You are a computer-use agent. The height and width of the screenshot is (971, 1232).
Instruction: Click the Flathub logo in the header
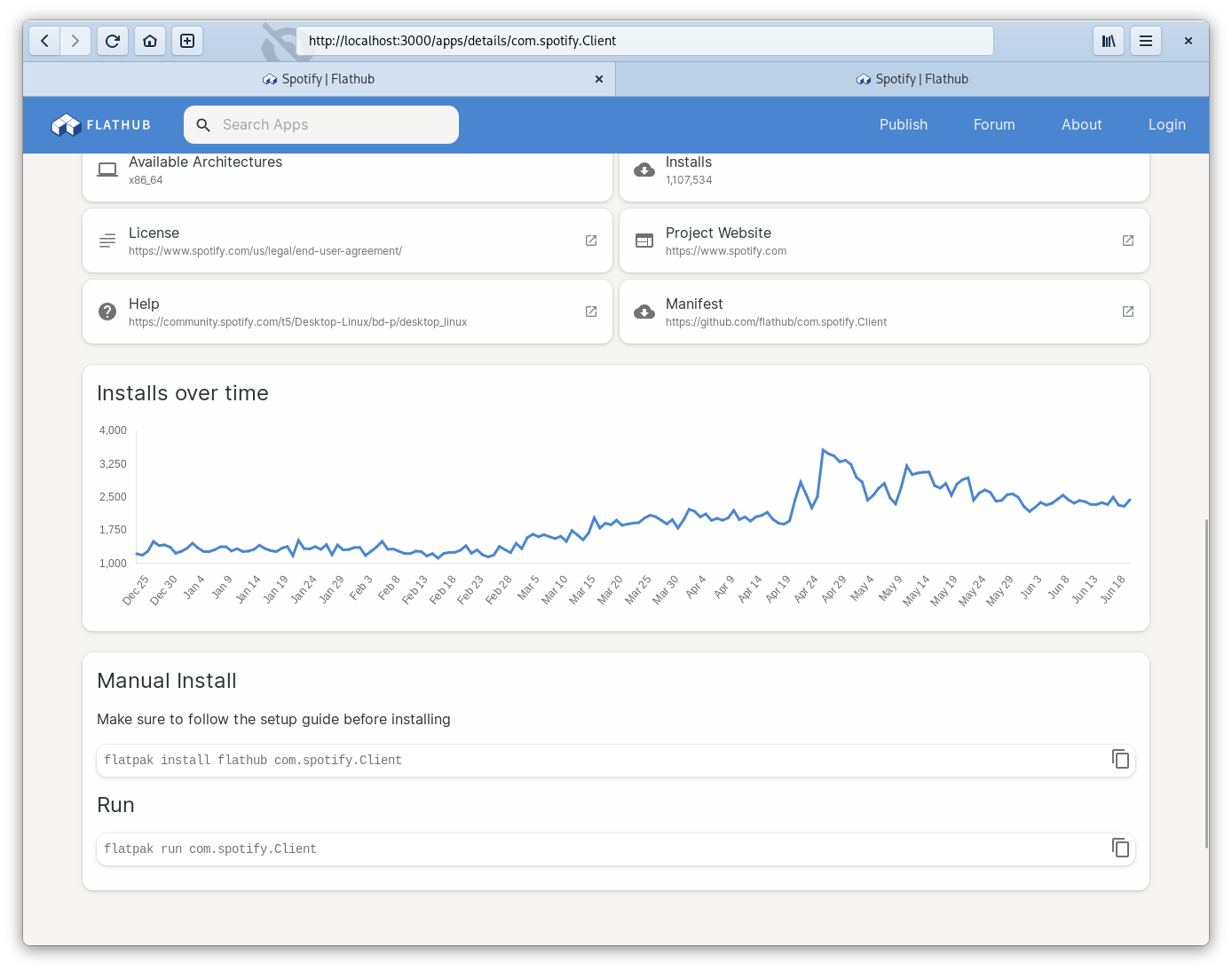pos(101,125)
